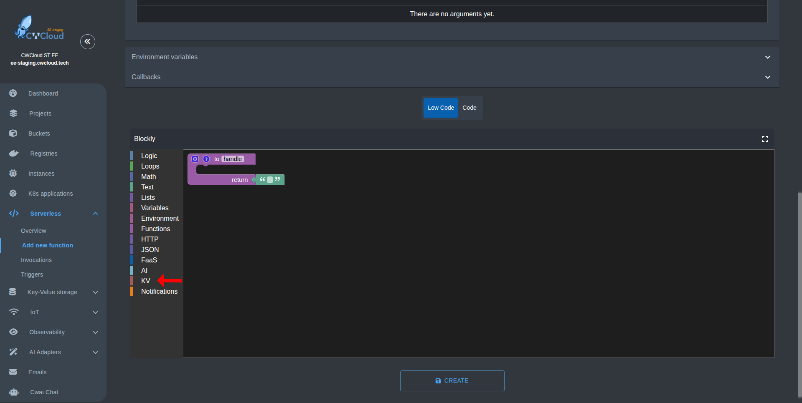802x403 pixels.
Task: Open the Functions block category
Action: point(156,229)
